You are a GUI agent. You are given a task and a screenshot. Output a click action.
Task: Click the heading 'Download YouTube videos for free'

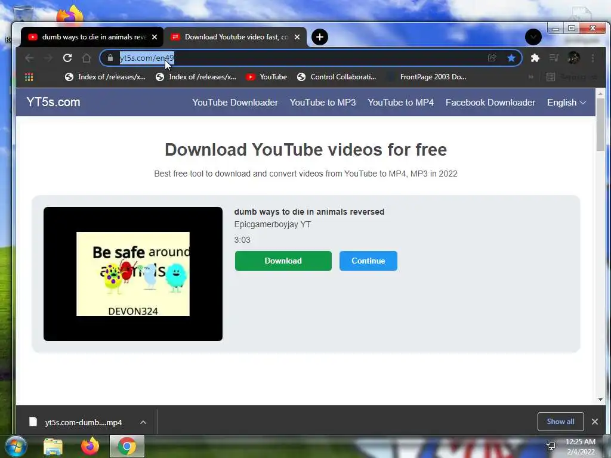click(x=305, y=150)
